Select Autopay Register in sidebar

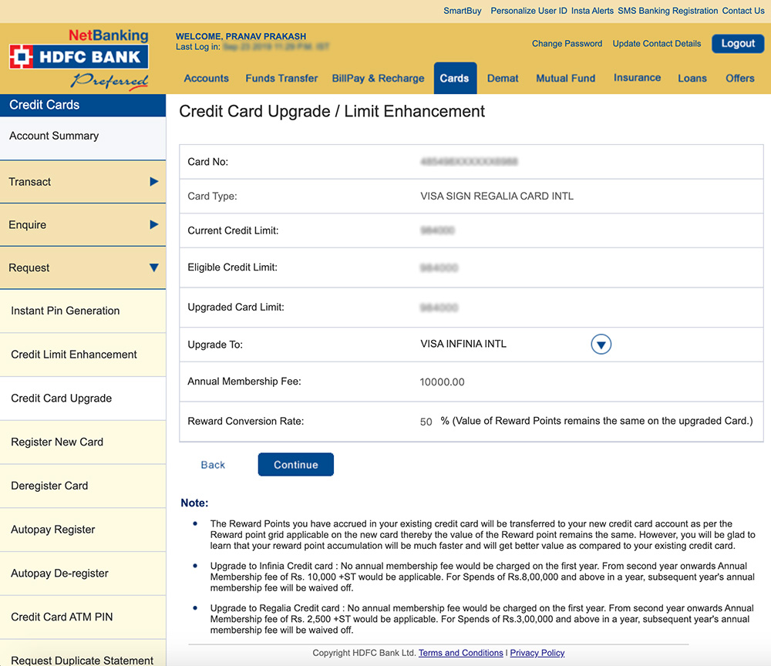[x=82, y=530]
